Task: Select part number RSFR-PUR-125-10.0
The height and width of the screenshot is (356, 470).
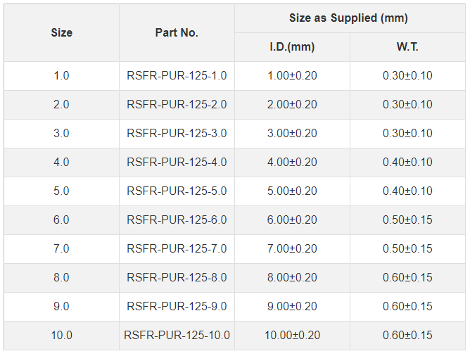Action: [x=177, y=336]
